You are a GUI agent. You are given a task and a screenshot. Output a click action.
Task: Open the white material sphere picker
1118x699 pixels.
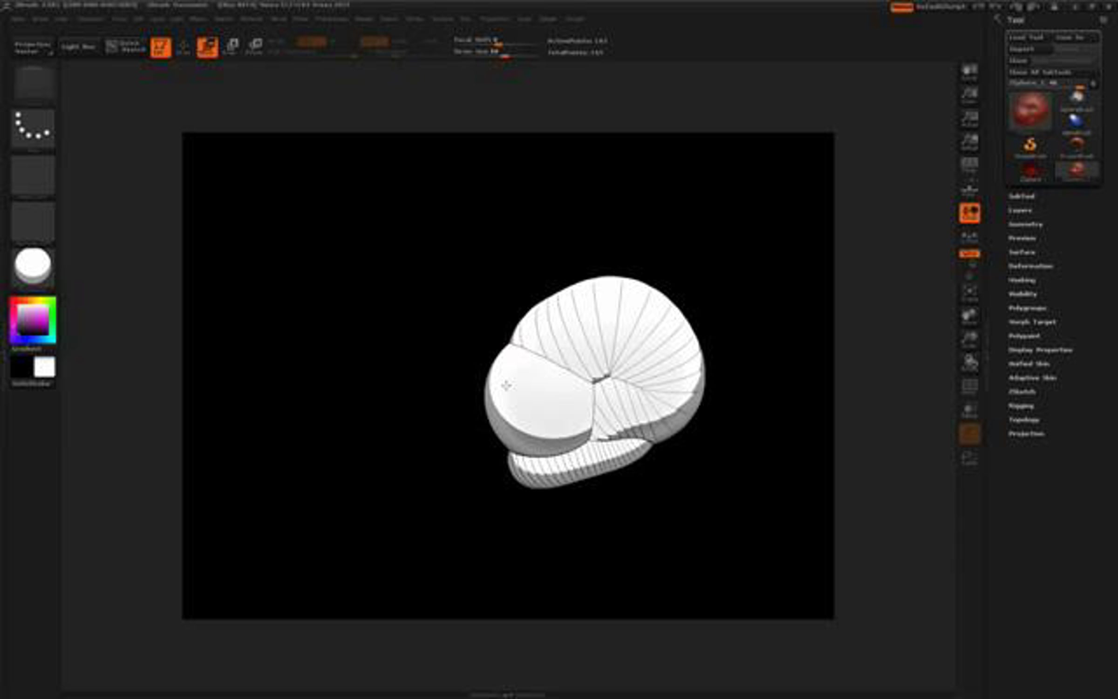(33, 266)
